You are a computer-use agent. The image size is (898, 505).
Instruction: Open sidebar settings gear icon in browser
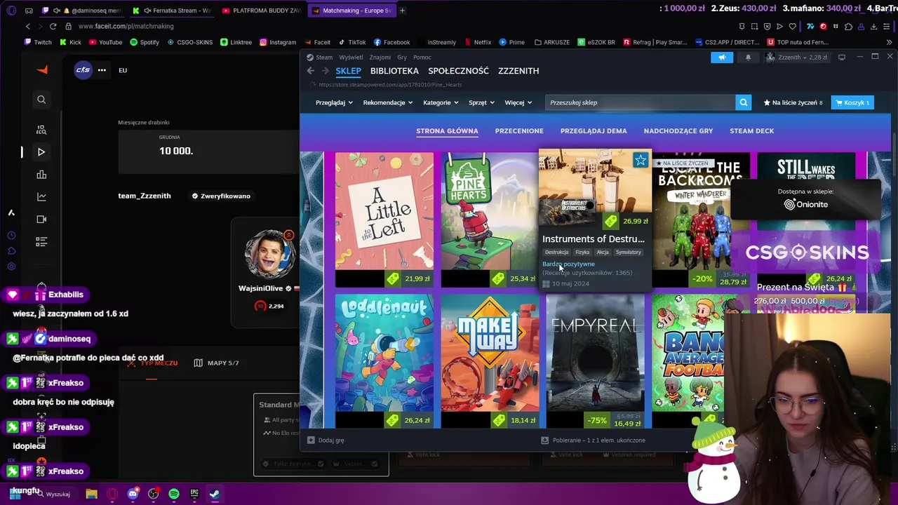[11, 267]
